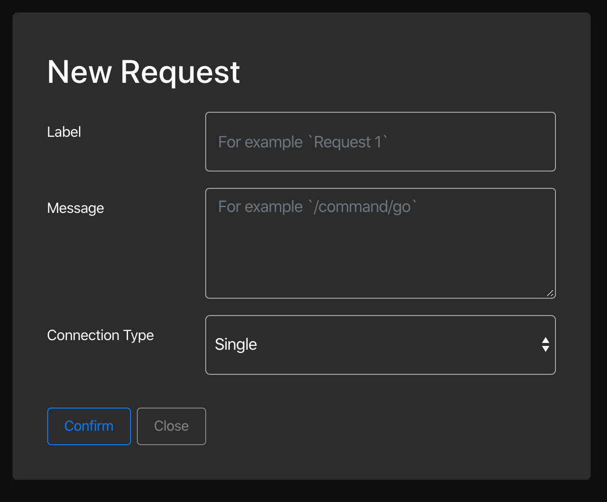Click the downward triangle in Connection Type select

coord(545,349)
